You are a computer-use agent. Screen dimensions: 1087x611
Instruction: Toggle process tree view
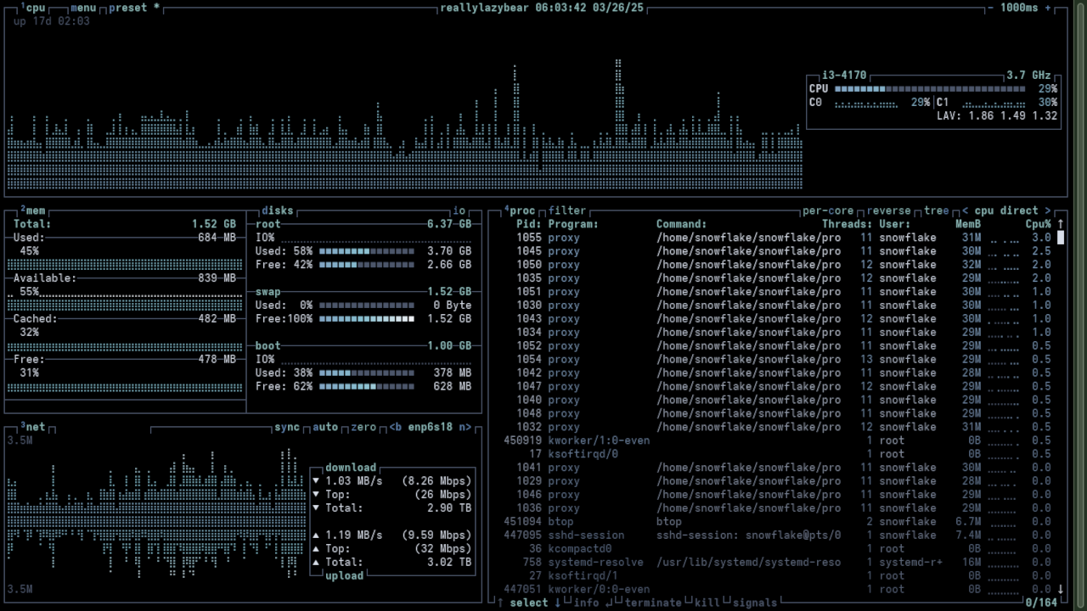coord(937,210)
